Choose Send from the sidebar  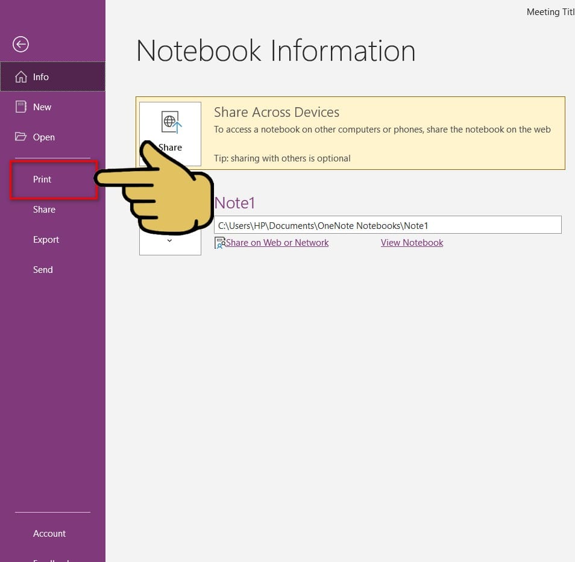click(43, 269)
